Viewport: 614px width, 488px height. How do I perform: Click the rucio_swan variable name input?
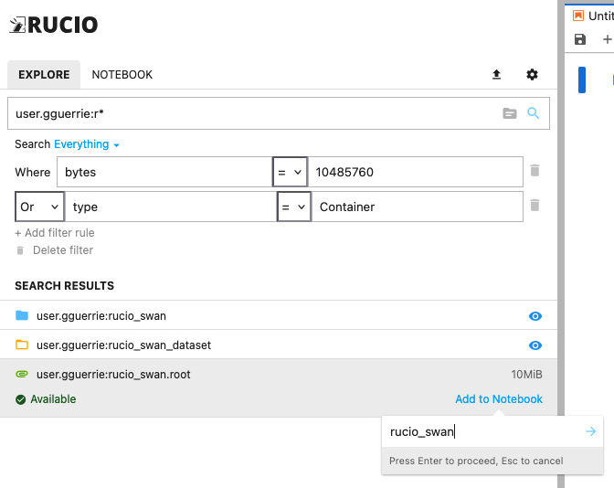(480, 431)
